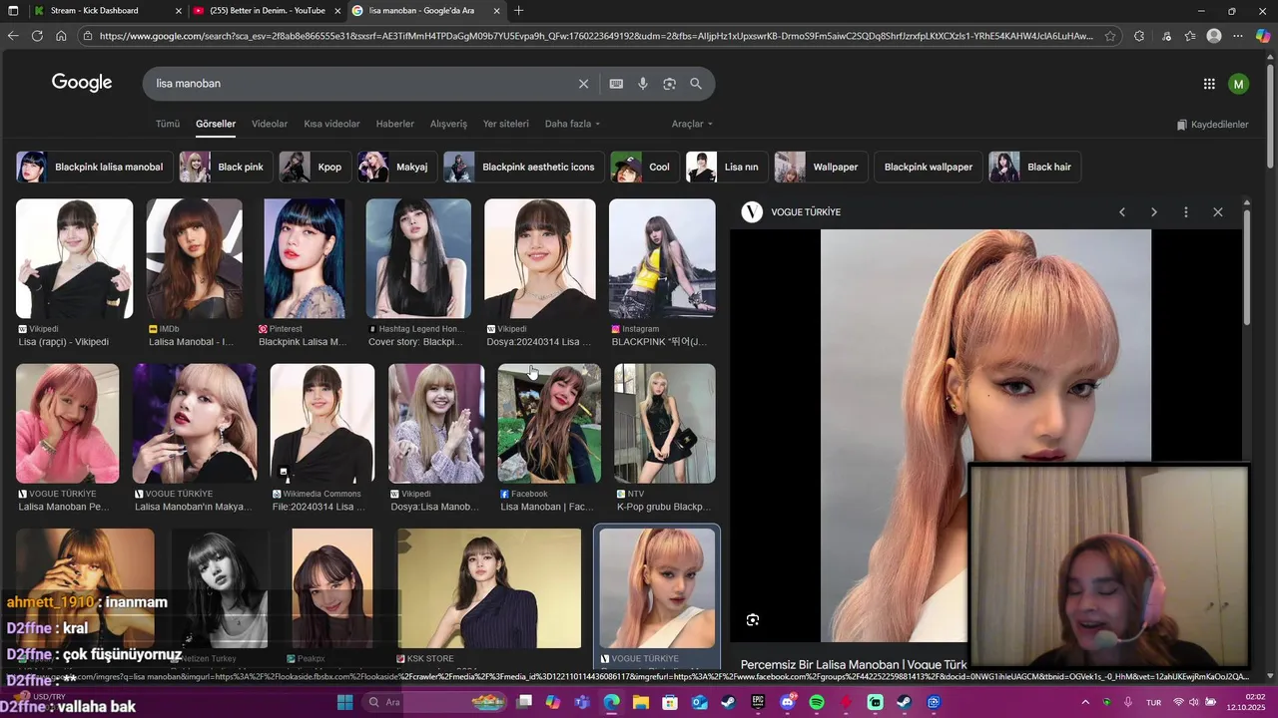The width and height of the screenshot is (1278, 718).
Task: Go back in the browser
Action: pos(13,36)
